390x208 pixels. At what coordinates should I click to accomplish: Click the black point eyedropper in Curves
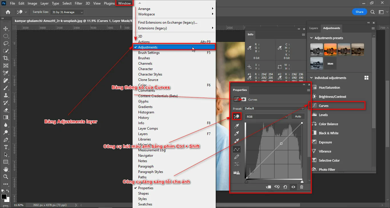pos(236,126)
